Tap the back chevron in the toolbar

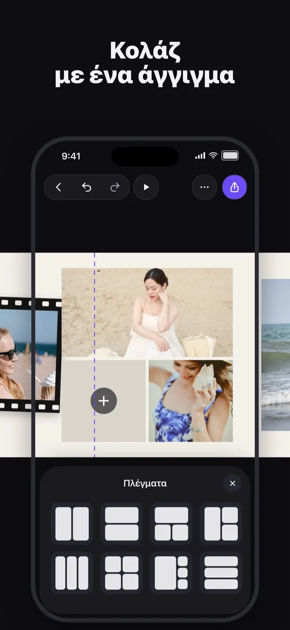click(59, 187)
